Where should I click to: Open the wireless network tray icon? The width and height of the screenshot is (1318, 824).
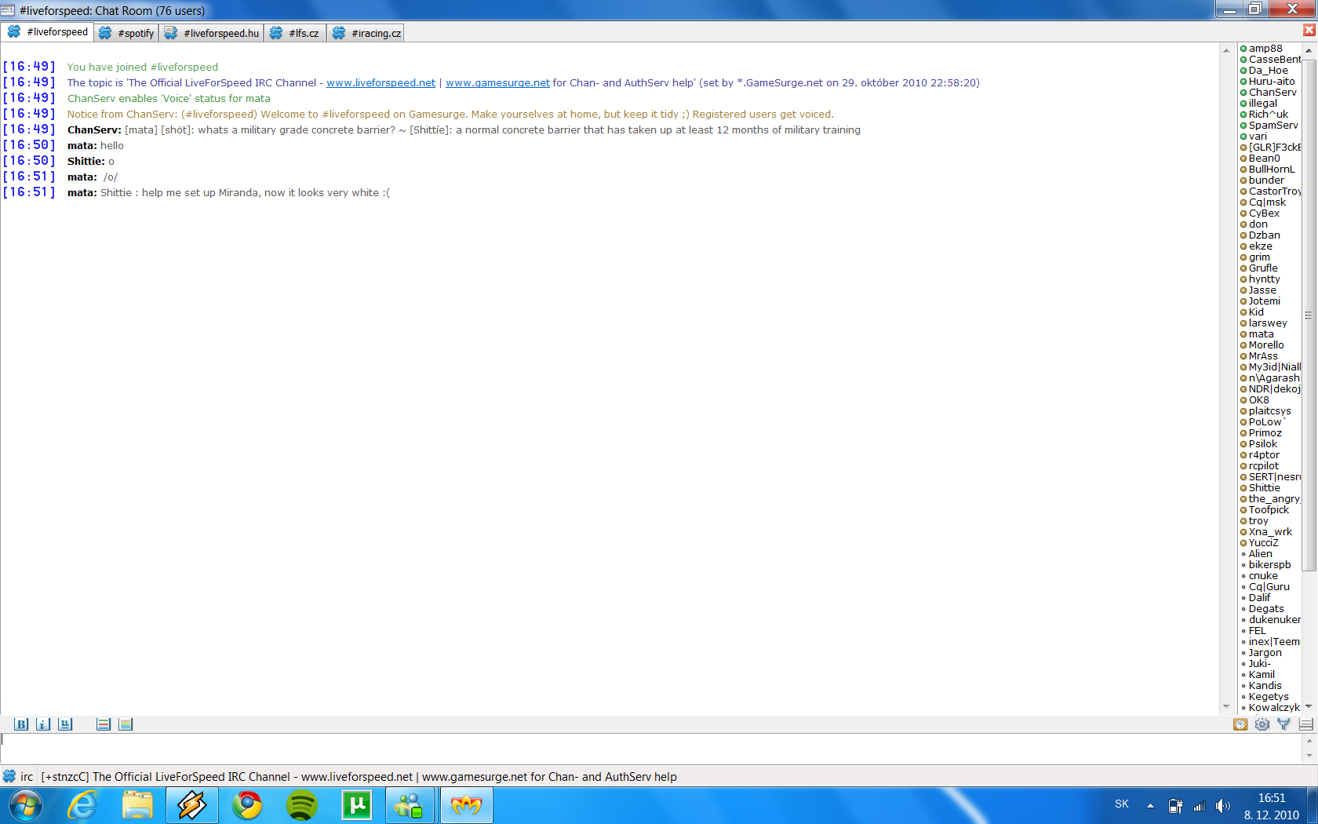pos(1200,805)
